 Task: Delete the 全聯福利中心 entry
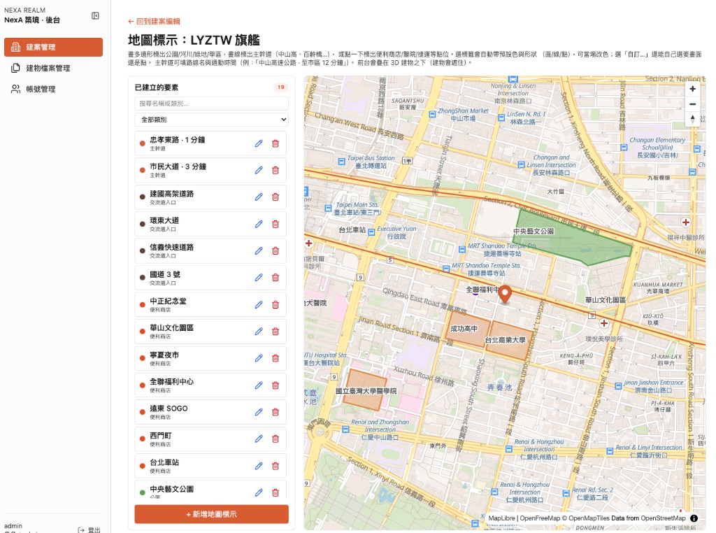(x=275, y=385)
